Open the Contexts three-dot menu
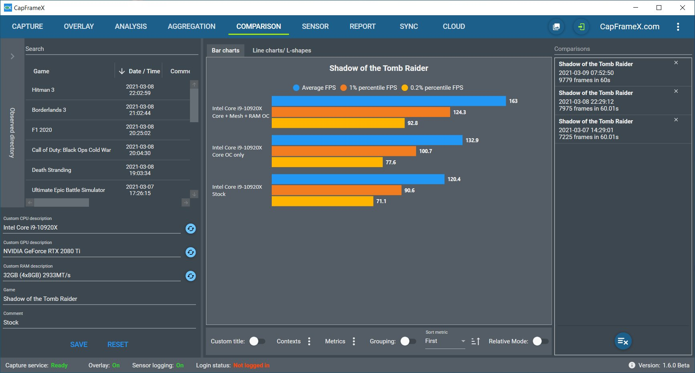 [x=309, y=341]
